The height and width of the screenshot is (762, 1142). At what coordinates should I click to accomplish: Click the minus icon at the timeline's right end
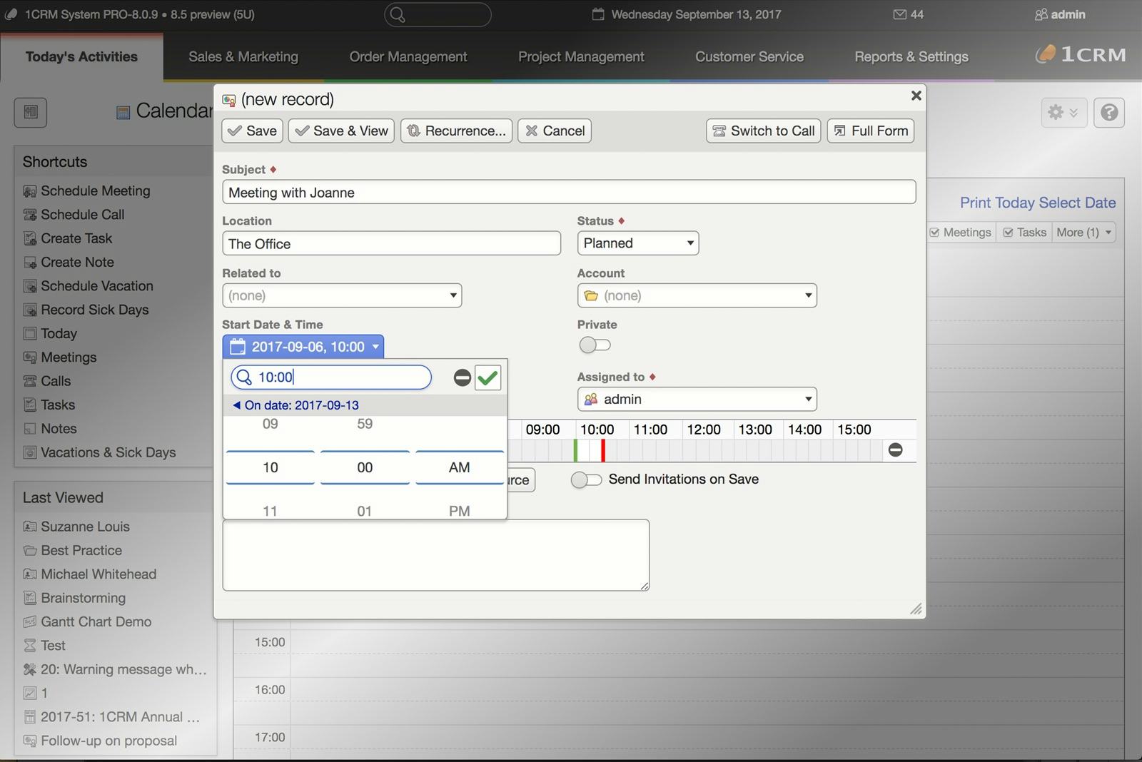(895, 449)
